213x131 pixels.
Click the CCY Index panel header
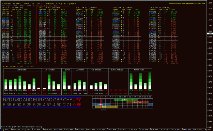click(50, 69)
